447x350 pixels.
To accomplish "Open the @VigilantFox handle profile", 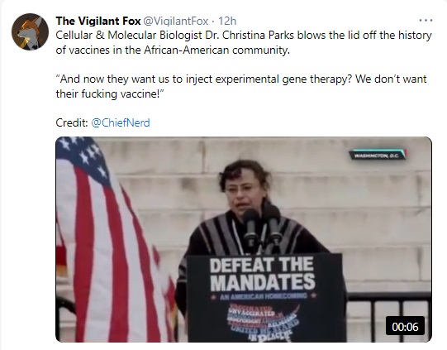I will (x=175, y=21).
